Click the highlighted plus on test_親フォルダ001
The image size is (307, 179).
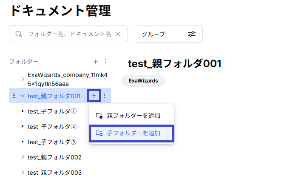94,96
